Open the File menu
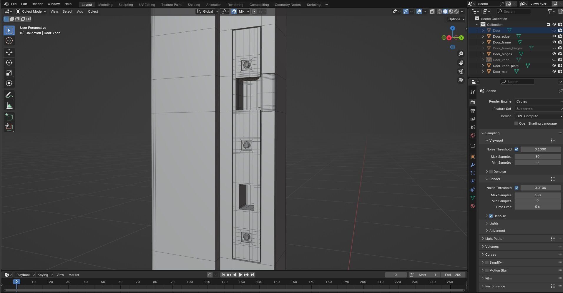 pos(14,4)
